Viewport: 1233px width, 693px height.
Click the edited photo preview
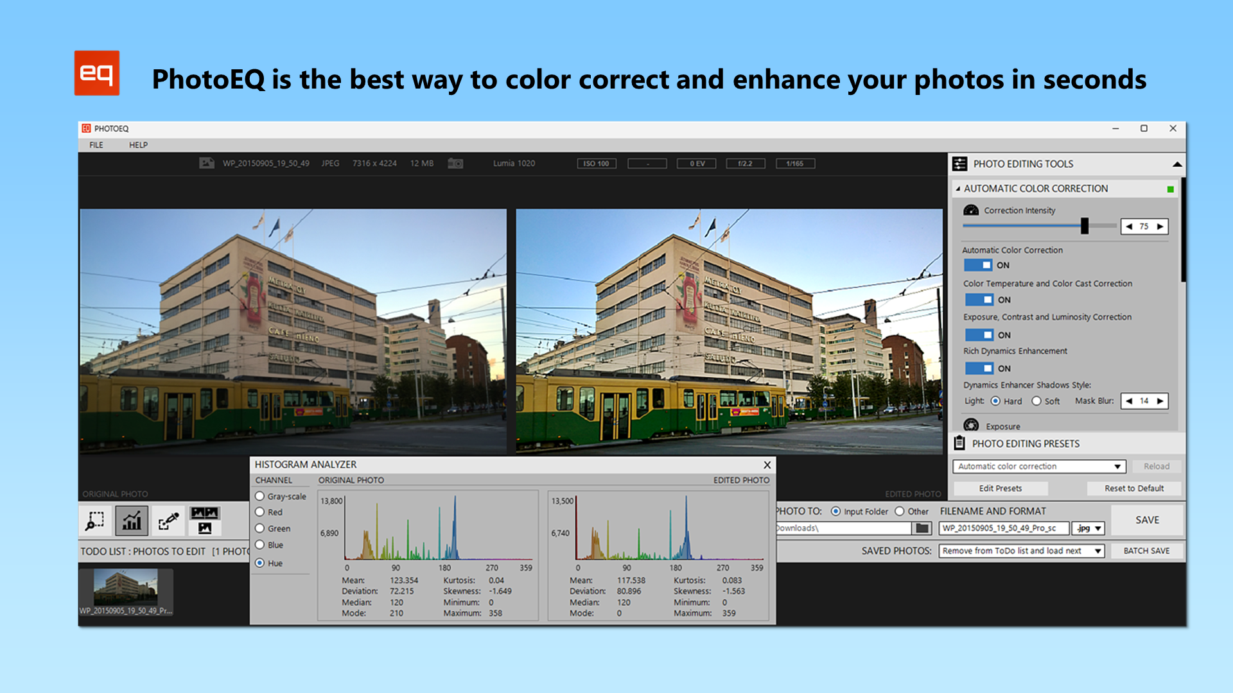click(x=729, y=331)
